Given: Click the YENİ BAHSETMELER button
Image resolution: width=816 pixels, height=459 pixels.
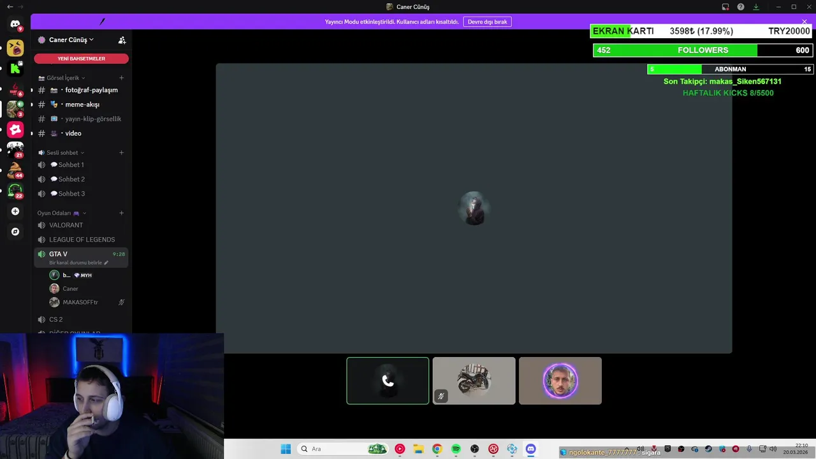Looking at the screenshot, I should [81, 59].
